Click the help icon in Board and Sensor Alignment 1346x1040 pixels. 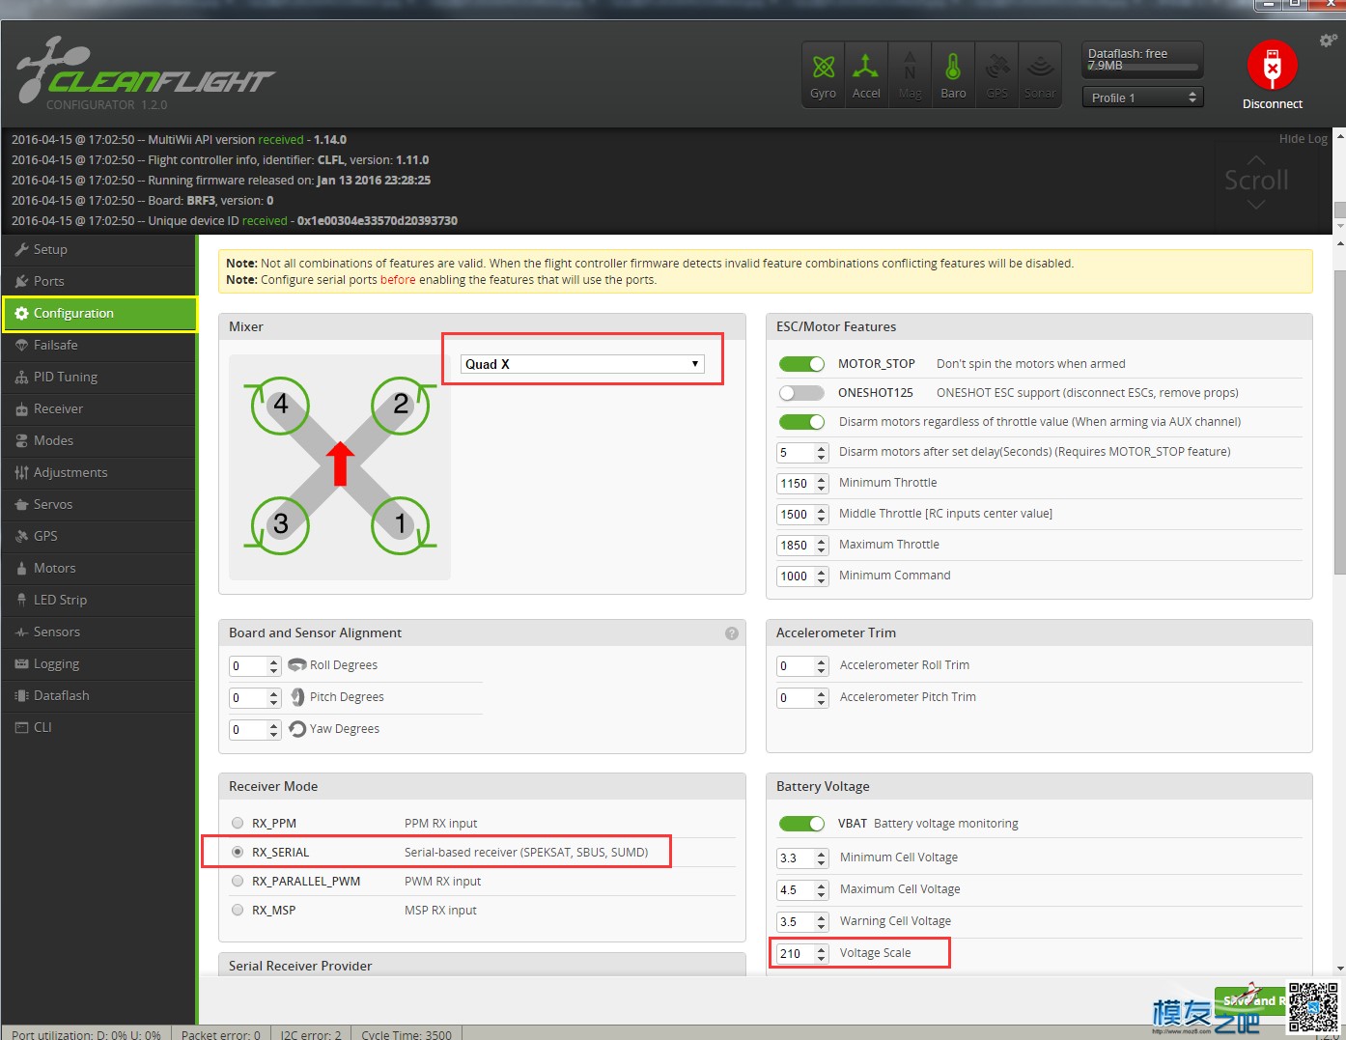732,633
